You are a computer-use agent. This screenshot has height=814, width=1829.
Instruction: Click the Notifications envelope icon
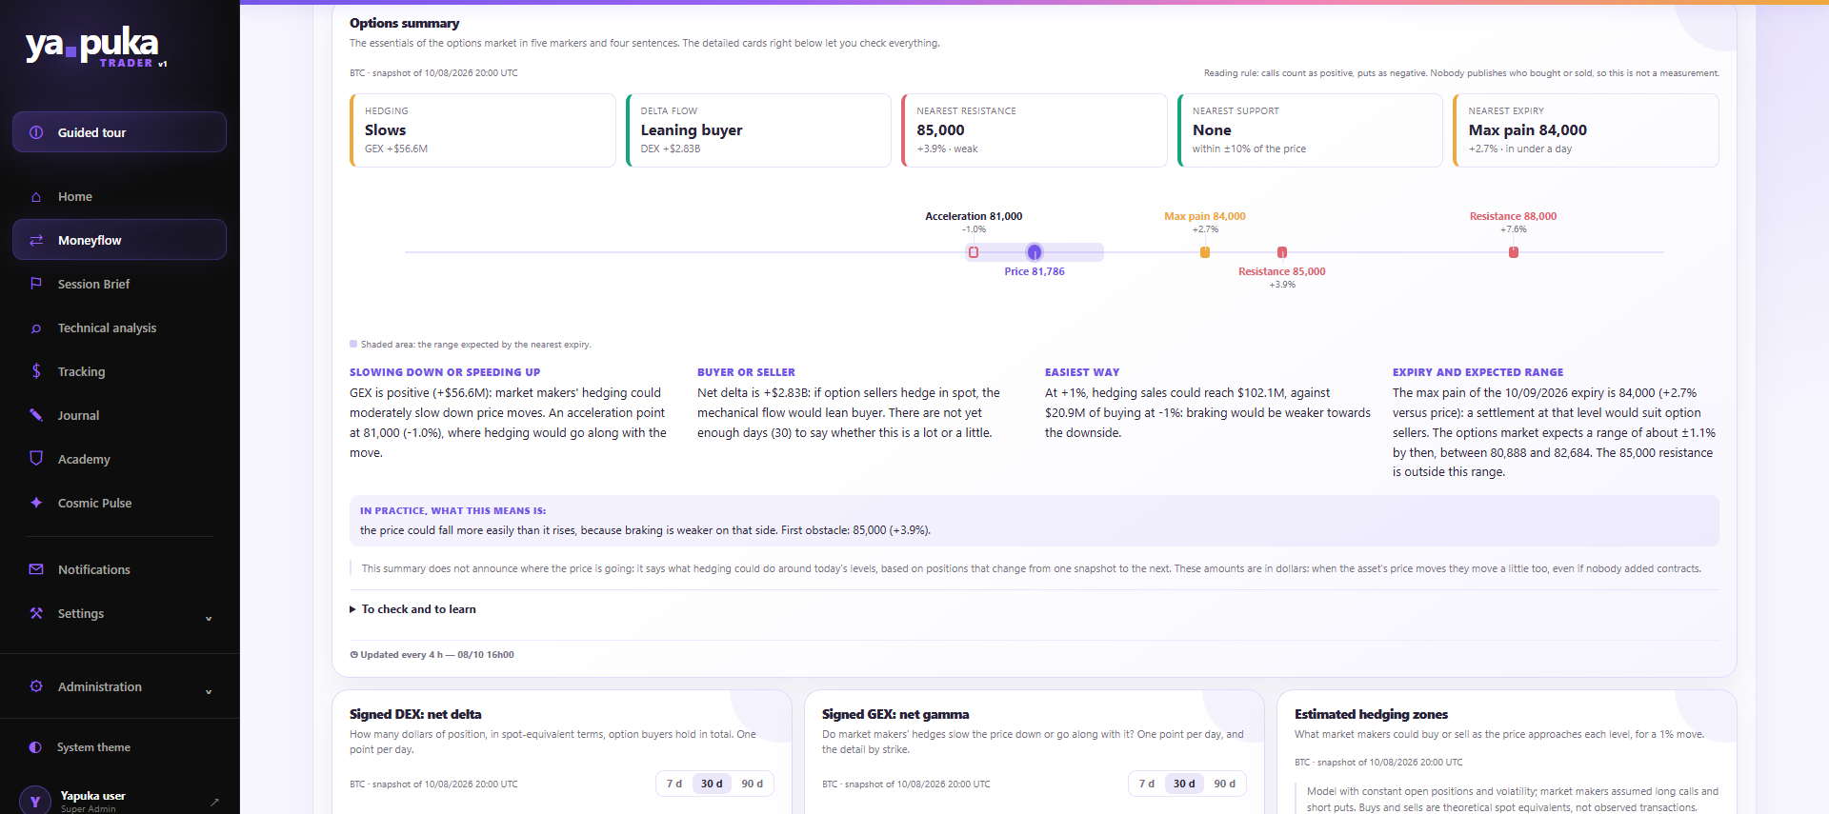tap(36, 569)
